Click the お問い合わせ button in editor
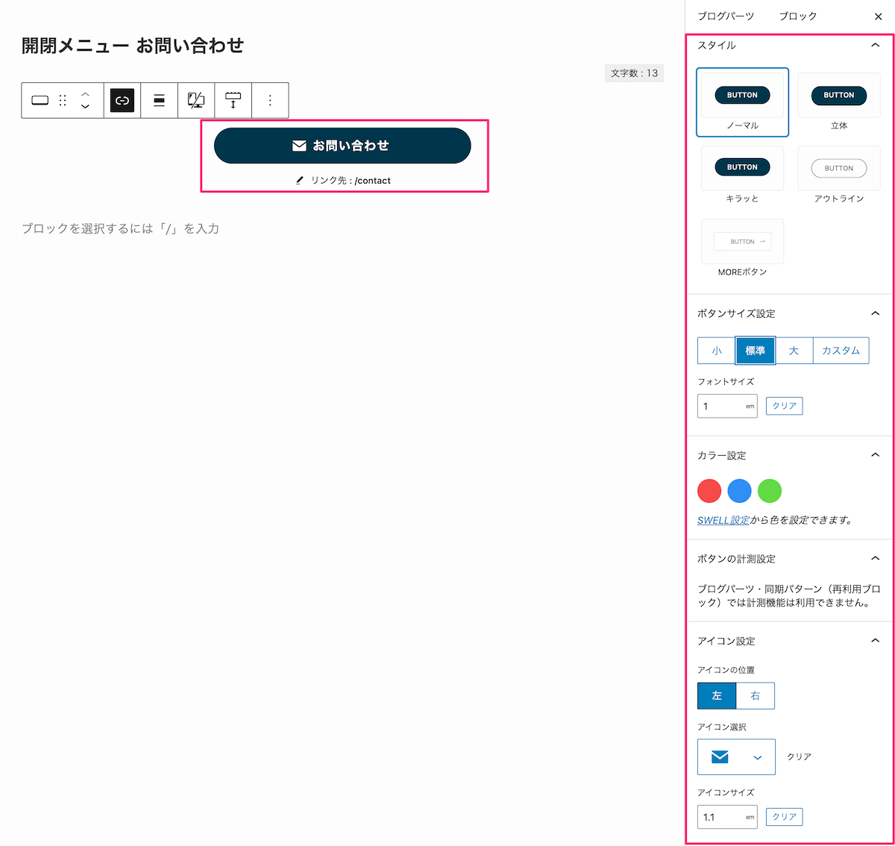 pos(342,145)
